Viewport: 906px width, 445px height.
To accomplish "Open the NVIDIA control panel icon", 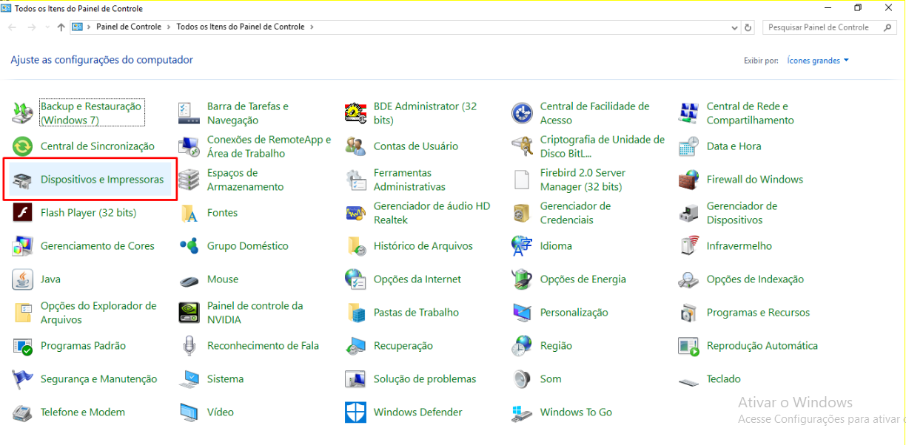I will pyautogui.click(x=189, y=313).
